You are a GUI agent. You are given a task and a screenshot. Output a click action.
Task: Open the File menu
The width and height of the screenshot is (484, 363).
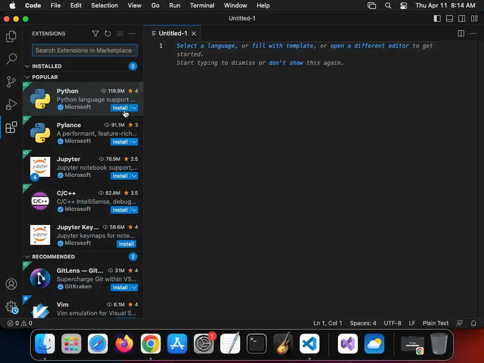click(x=56, y=6)
